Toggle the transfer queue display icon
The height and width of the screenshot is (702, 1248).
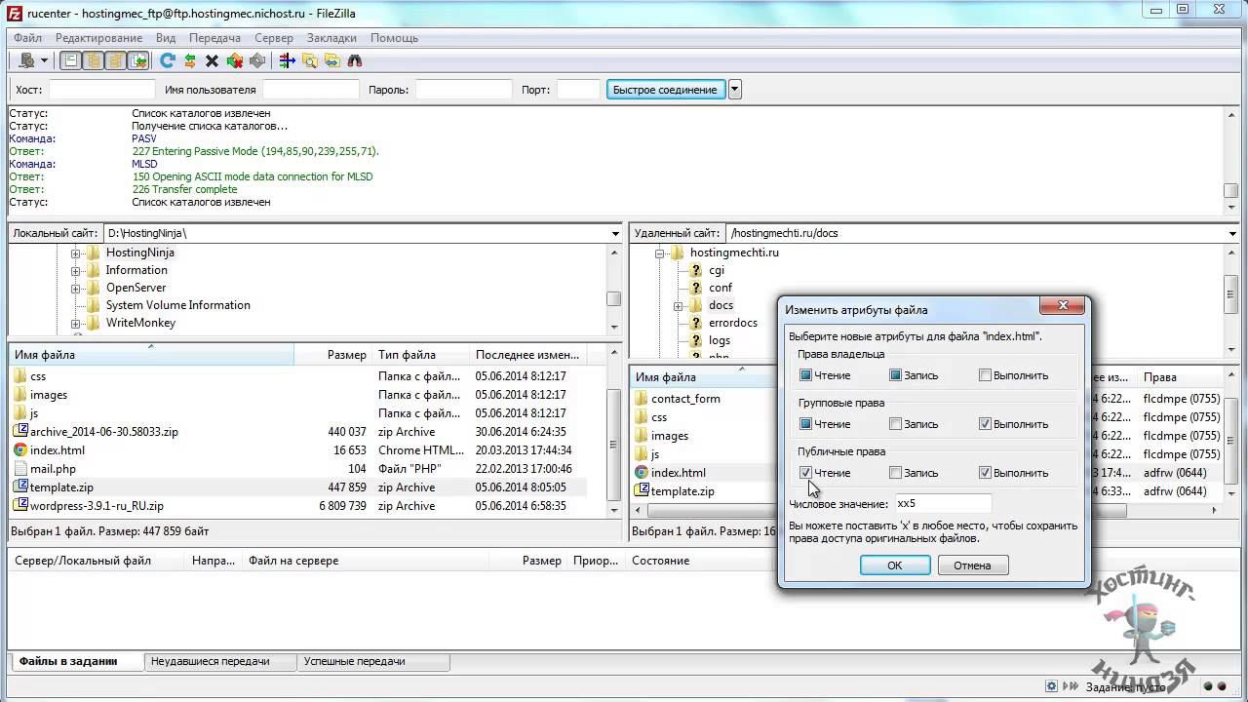pyautogui.click(x=138, y=60)
